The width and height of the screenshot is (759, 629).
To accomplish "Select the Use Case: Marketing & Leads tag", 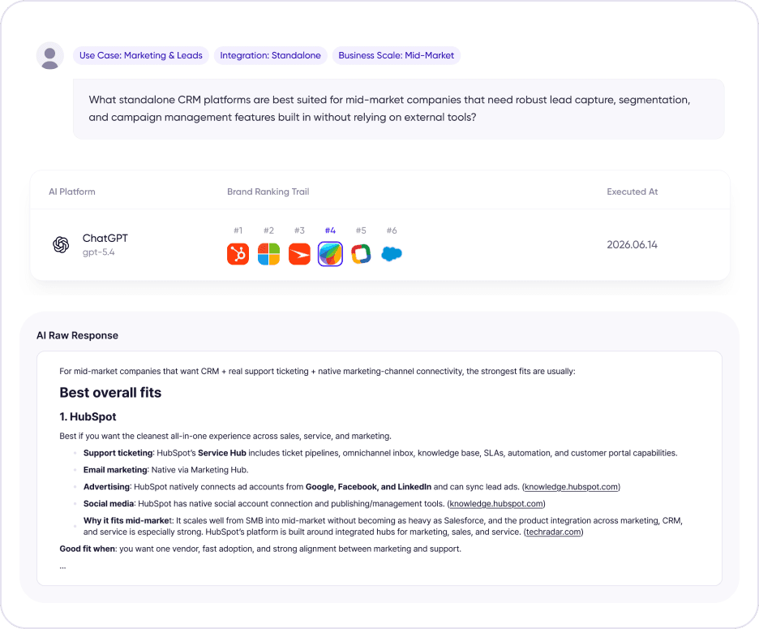I will pos(141,55).
